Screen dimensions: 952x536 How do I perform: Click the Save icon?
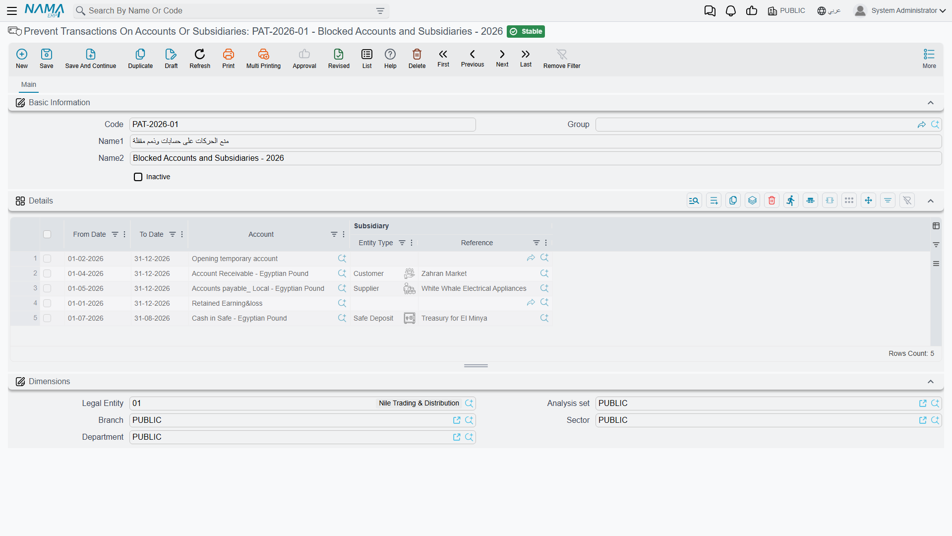(x=47, y=58)
